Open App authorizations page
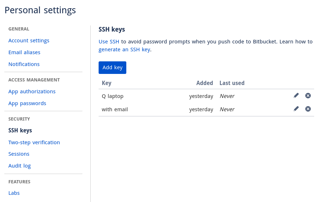 (x=32, y=91)
